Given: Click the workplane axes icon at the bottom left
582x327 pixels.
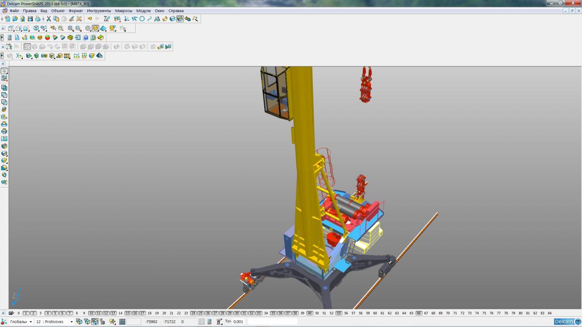Looking at the screenshot, I should [x=3, y=321].
